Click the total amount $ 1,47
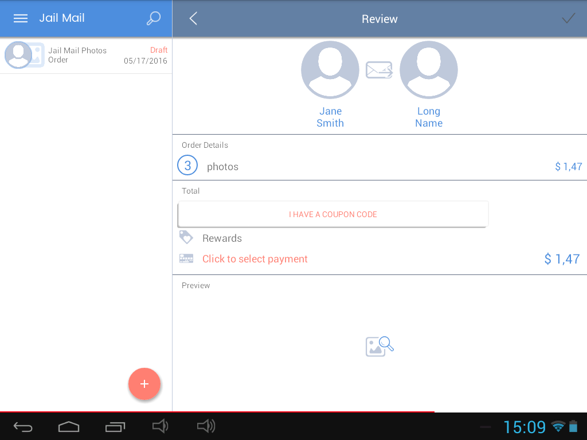The width and height of the screenshot is (587, 440). pyautogui.click(x=562, y=259)
